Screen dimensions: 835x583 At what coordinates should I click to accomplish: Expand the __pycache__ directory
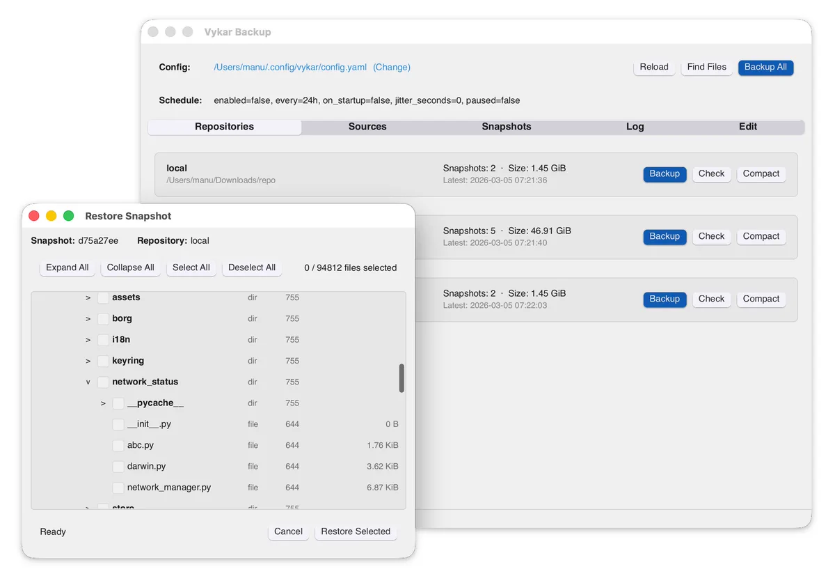[x=103, y=403]
